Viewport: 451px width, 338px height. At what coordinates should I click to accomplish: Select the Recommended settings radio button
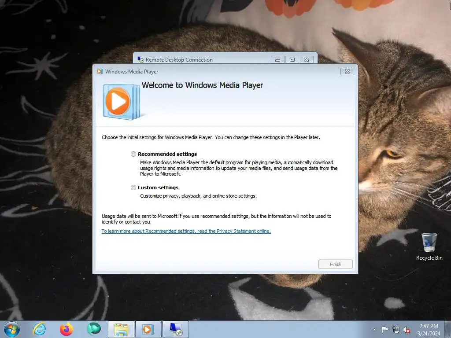pyautogui.click(x=133, y=154)
